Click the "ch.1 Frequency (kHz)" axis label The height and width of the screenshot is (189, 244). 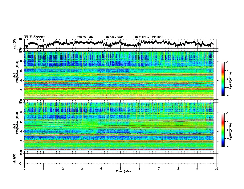point(16,72)
